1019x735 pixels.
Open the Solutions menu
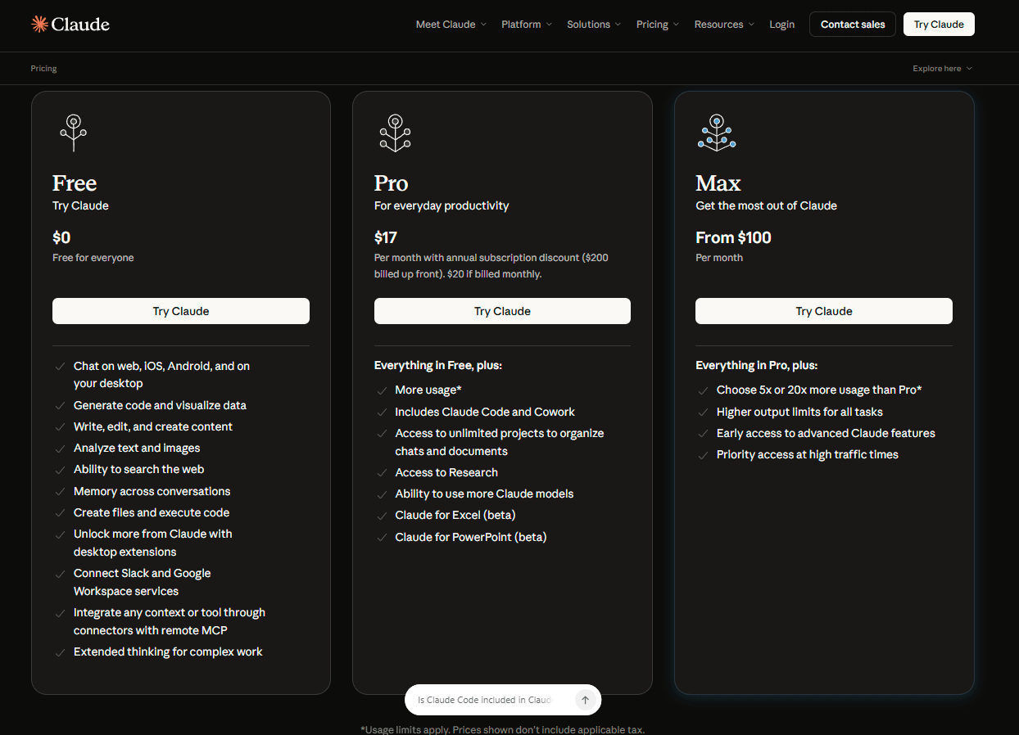(x=593, y=24)
